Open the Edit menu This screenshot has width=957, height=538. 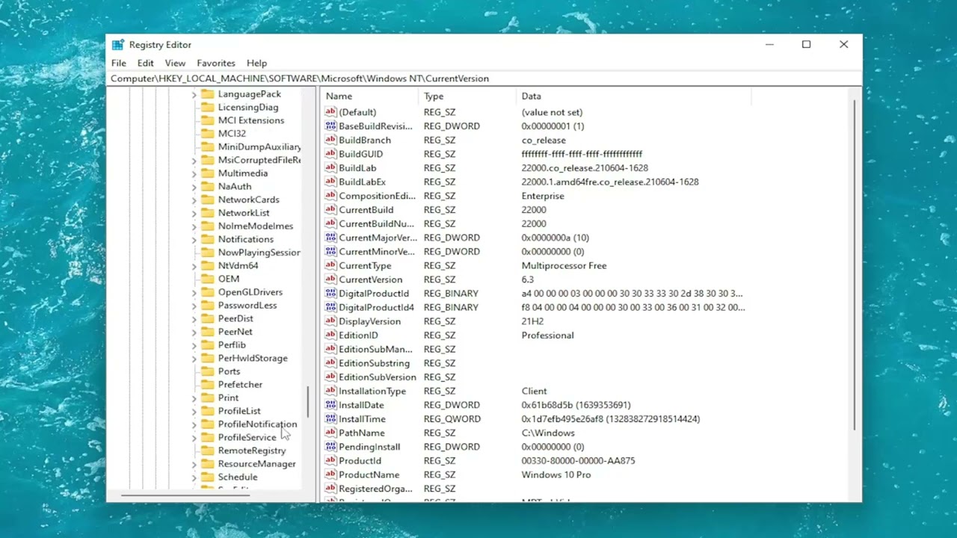(145, 64)
